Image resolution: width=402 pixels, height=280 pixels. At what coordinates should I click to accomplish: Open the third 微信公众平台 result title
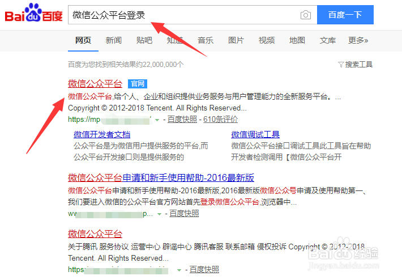tap(95, 234)
